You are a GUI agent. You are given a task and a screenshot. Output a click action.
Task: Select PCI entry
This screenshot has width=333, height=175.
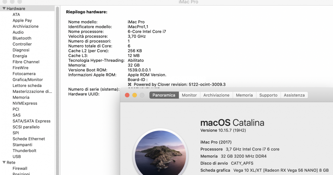click(16, 109)
